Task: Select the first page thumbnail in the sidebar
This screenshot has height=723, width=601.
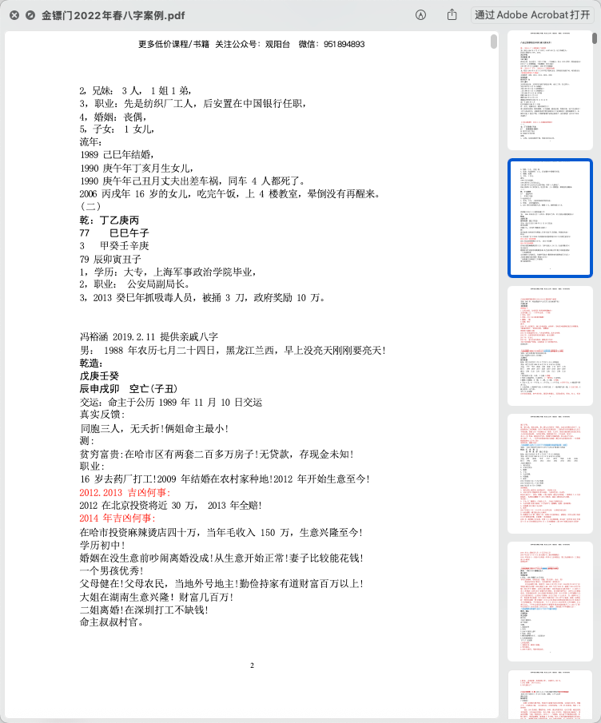Action: (550, 89)
